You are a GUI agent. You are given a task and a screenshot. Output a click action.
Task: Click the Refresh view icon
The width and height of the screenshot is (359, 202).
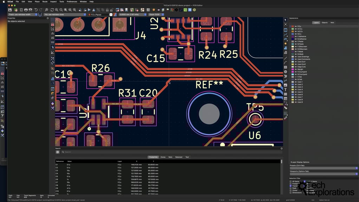51,10
